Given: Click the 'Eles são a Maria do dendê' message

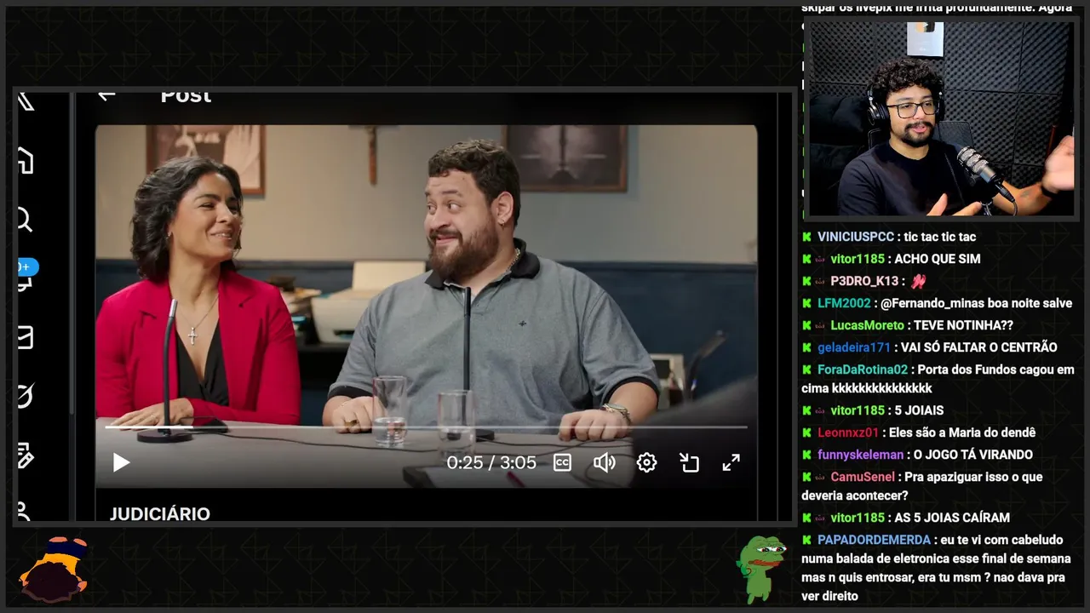Looking at the screenshot, I should (962, 433).
